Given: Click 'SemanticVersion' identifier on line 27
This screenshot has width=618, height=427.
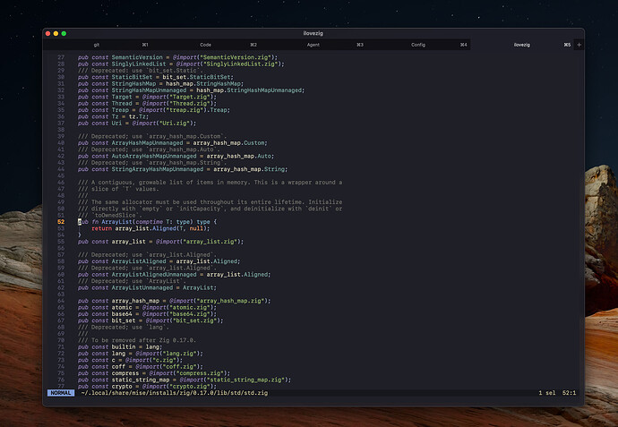Looking at the screenshot, I should point(137,57).
